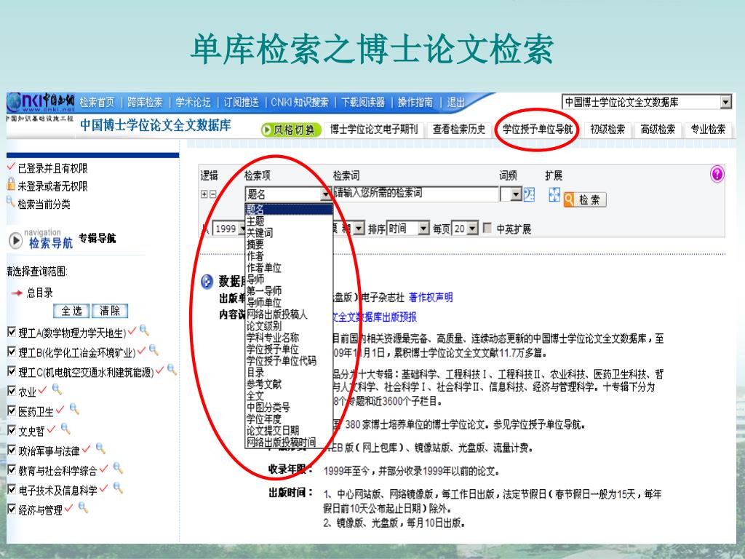
Task: Click the navigation play arrow icon
Action: point(16,240)
